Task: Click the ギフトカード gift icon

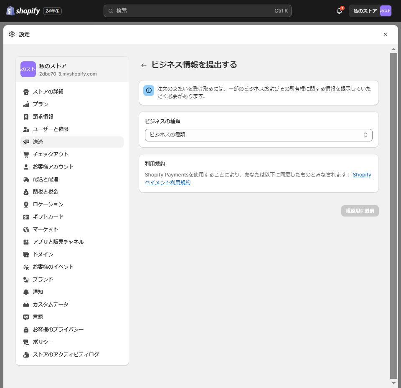Action: (26, 217)
